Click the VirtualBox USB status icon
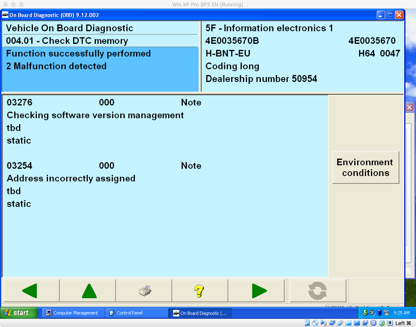This screenshot has width=416, height=327. click(340, 323)
